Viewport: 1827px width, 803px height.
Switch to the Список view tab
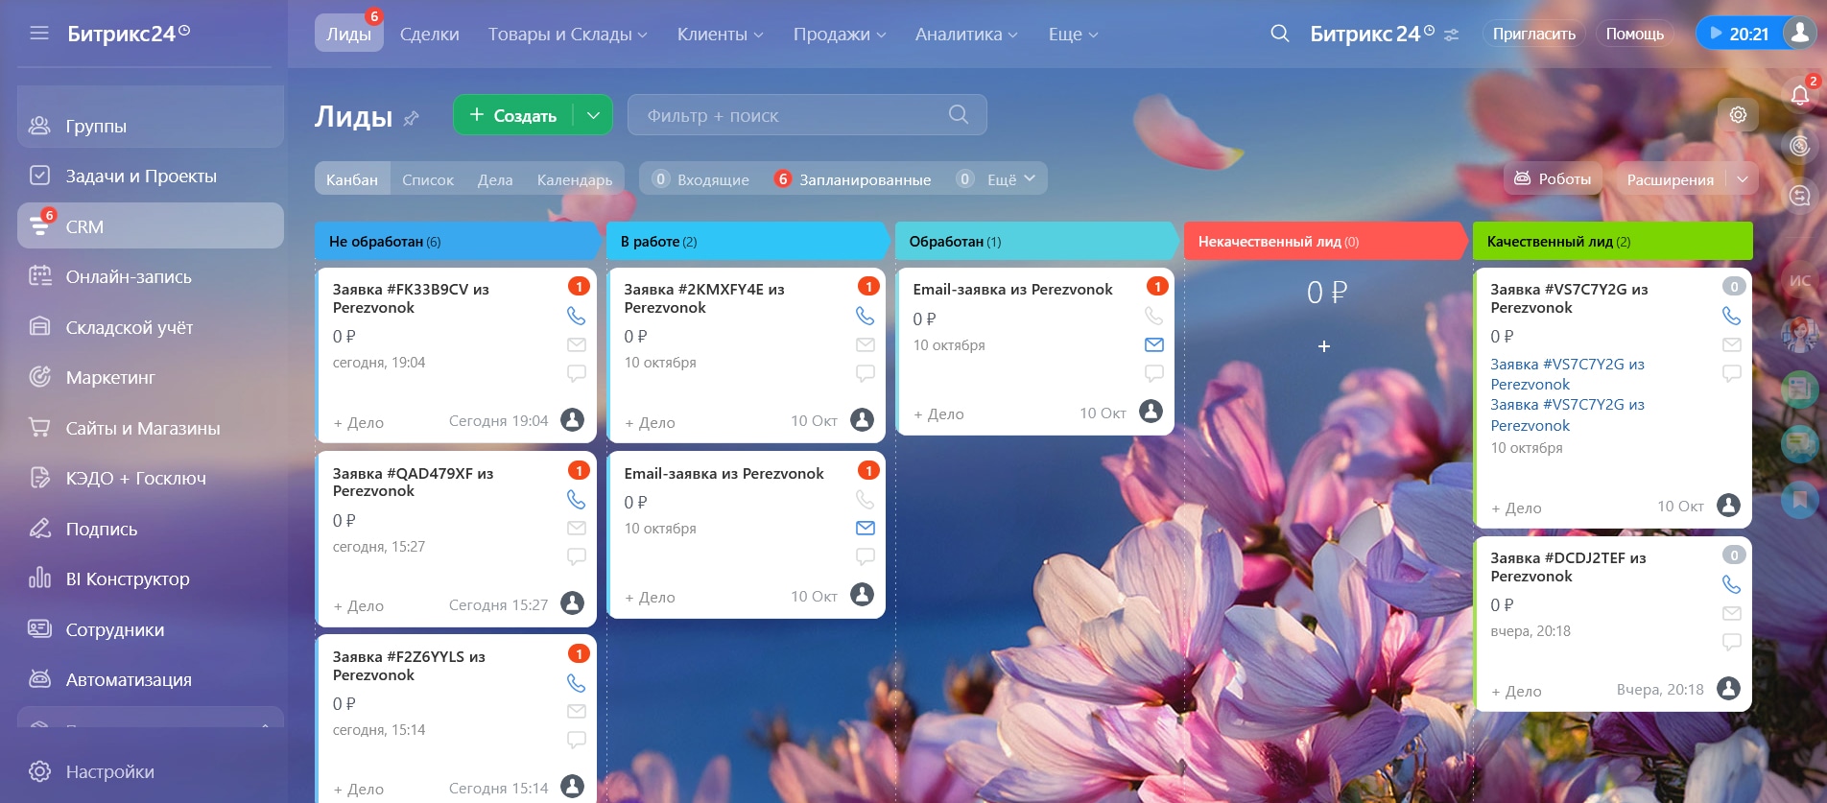point(427,179)
